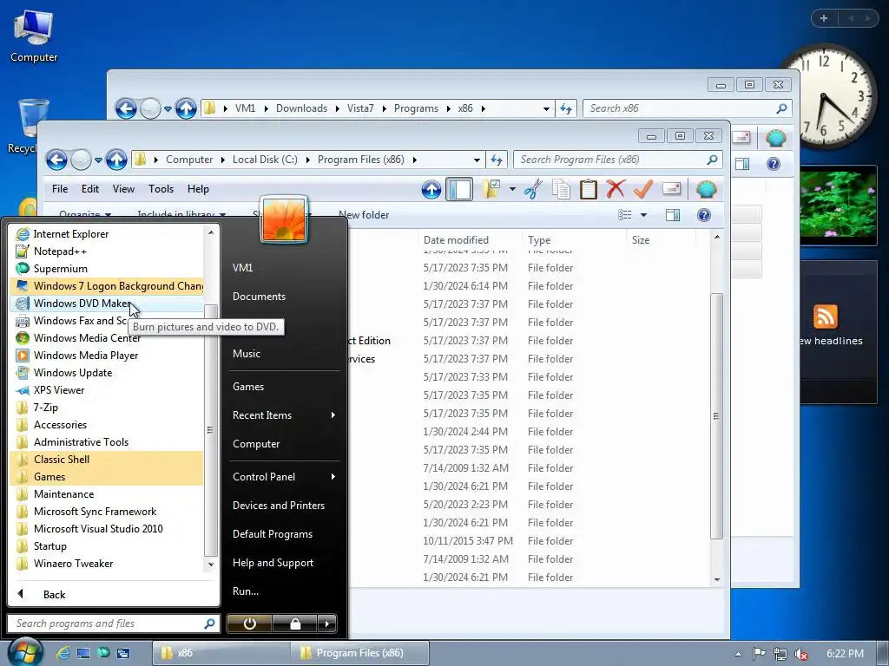Launch Windows Media Player
889x666 pixels.
(108, 356)
